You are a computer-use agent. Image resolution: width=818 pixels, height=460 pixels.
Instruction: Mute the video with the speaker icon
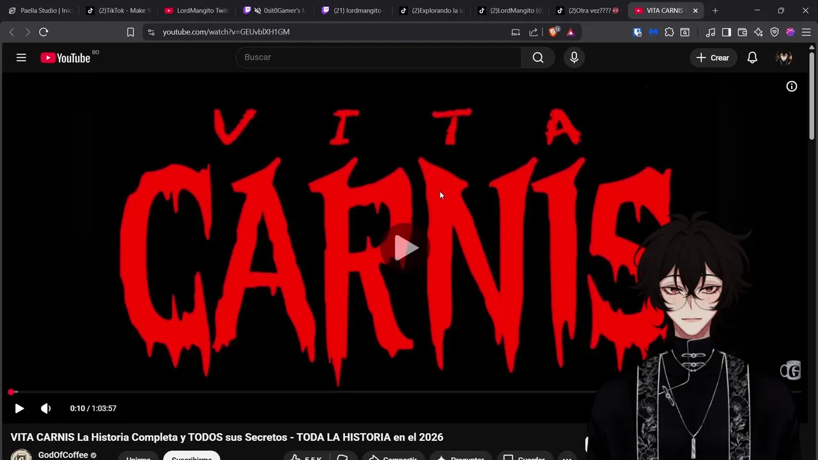pos(45,408)
